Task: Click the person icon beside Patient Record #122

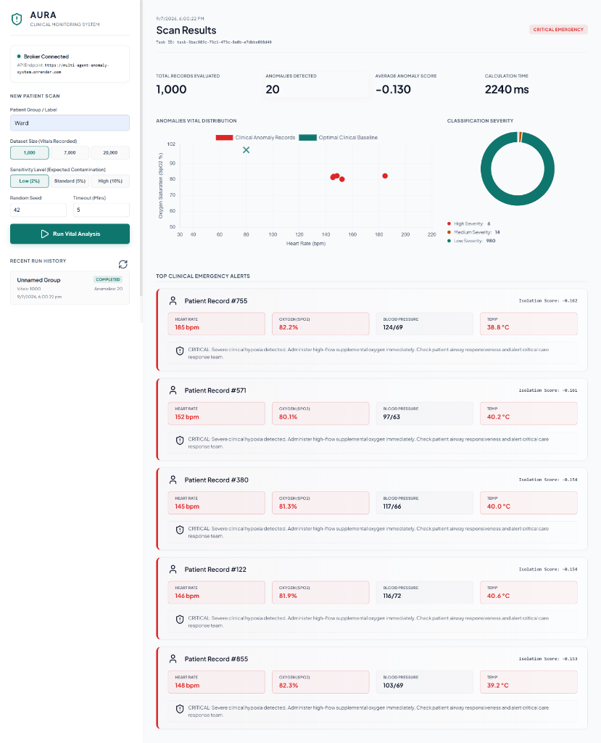Action: tap(173, 570)
